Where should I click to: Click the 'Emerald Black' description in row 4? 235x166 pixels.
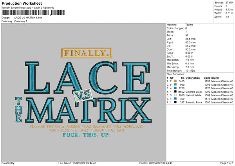194,92
